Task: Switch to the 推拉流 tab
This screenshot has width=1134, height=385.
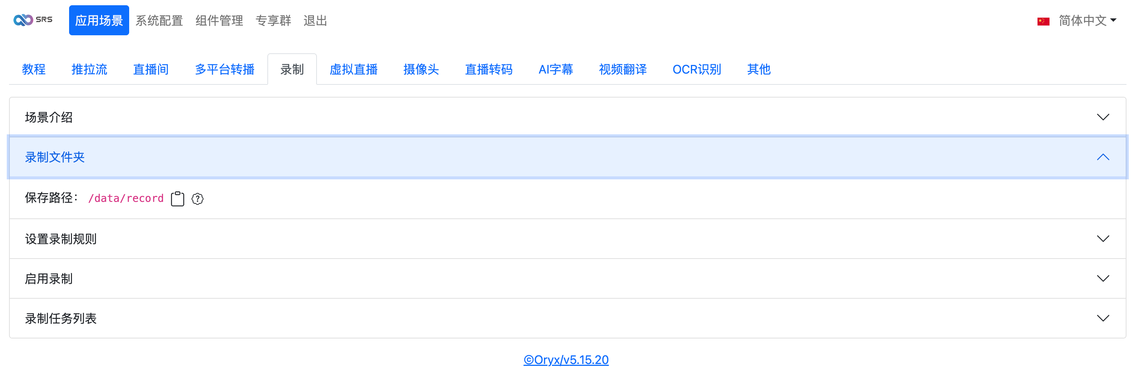Action: (x=89, y=69)
